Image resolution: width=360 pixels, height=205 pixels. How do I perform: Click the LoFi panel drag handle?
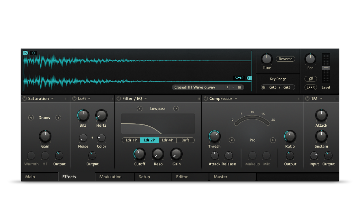[111, 98]
